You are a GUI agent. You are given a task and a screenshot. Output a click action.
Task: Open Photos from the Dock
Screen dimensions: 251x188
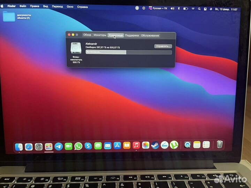(146, 145)
